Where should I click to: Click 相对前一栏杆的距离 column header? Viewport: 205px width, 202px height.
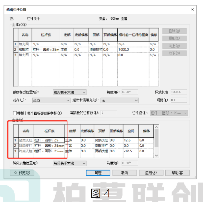[x=133, y=35]
